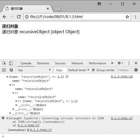Show more DevTools tabs chevron

112,63
